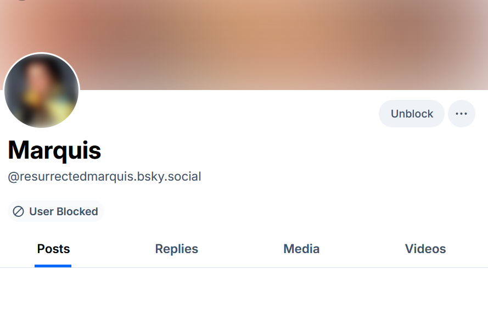The width and height of the screenshot is (488, 325).
Task: Click the display name Marquis
Action: coord(54,149)
